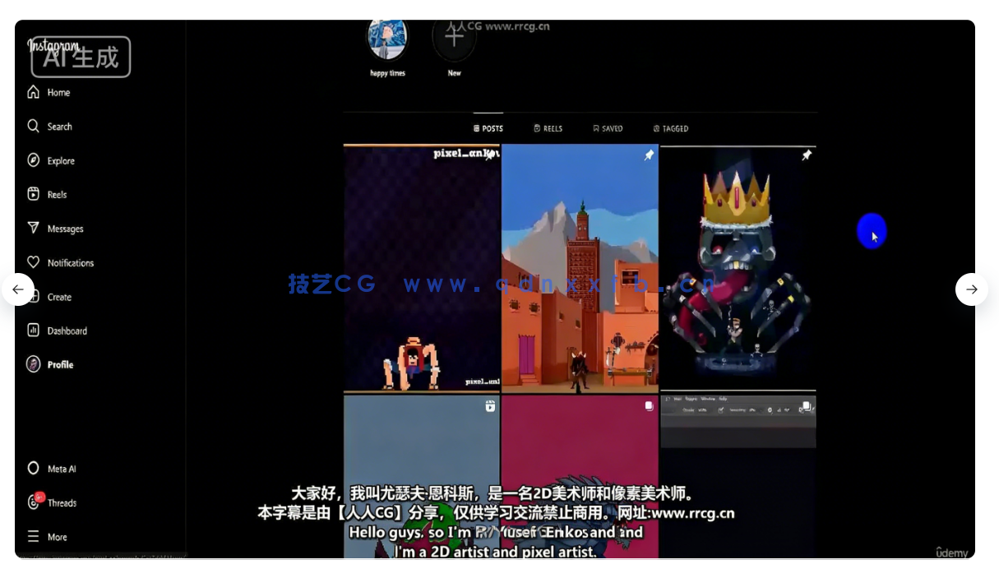Switch to the Saved tab

pos(608,129)
